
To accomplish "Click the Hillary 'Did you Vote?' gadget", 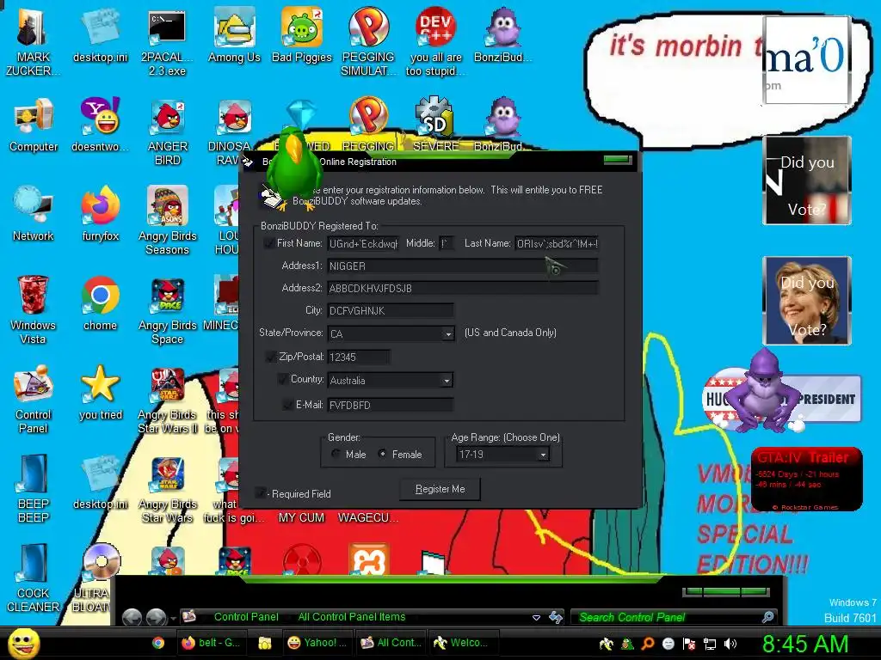I will tap(807, 300).
